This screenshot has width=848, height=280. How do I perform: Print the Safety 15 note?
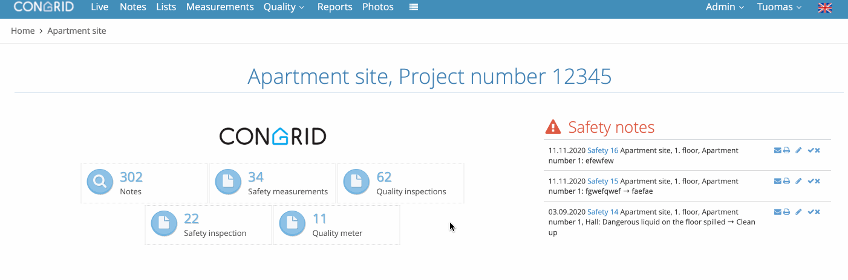click(786, 181)
